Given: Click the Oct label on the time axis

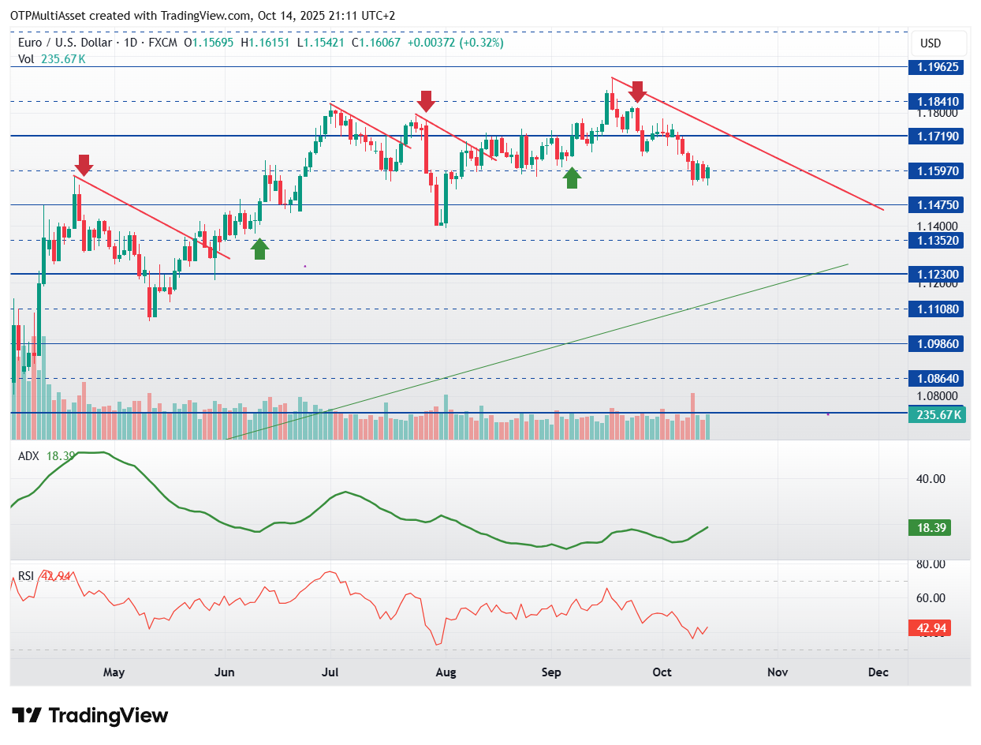Looking at the screenshot, I should click(662, 672).
